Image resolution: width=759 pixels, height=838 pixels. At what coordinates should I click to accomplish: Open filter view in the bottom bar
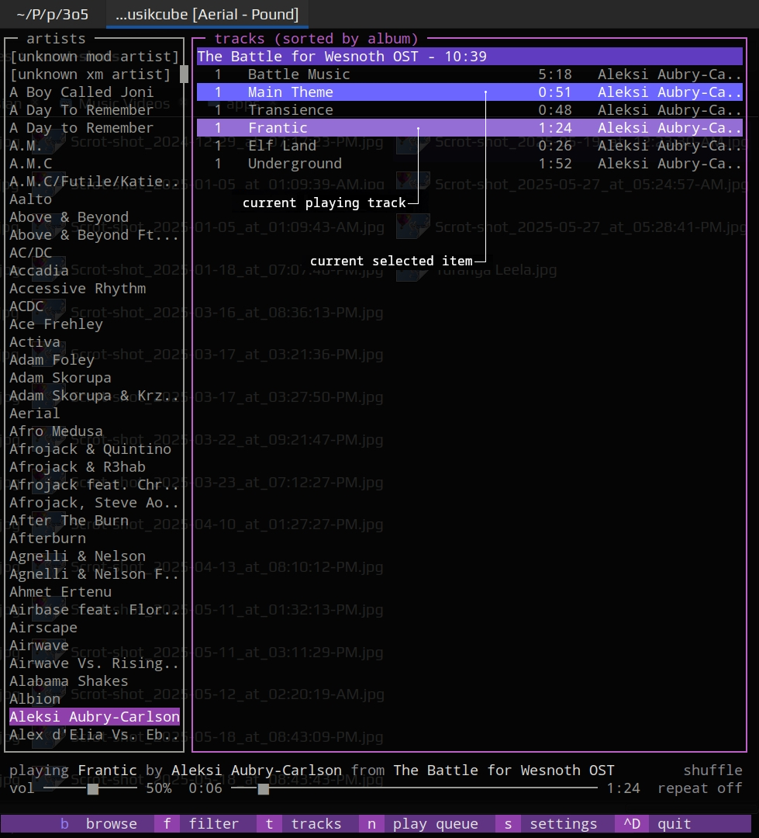(x=201, y=823)
